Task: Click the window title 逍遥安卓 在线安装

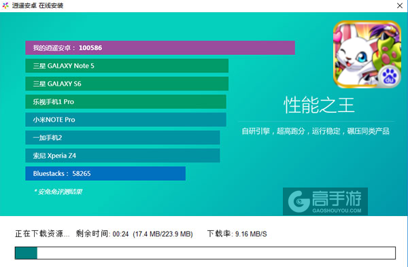Action: [x=37, y=5]
